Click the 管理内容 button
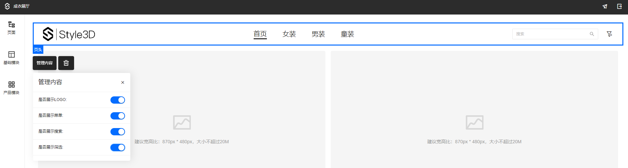 click(45, 63)
